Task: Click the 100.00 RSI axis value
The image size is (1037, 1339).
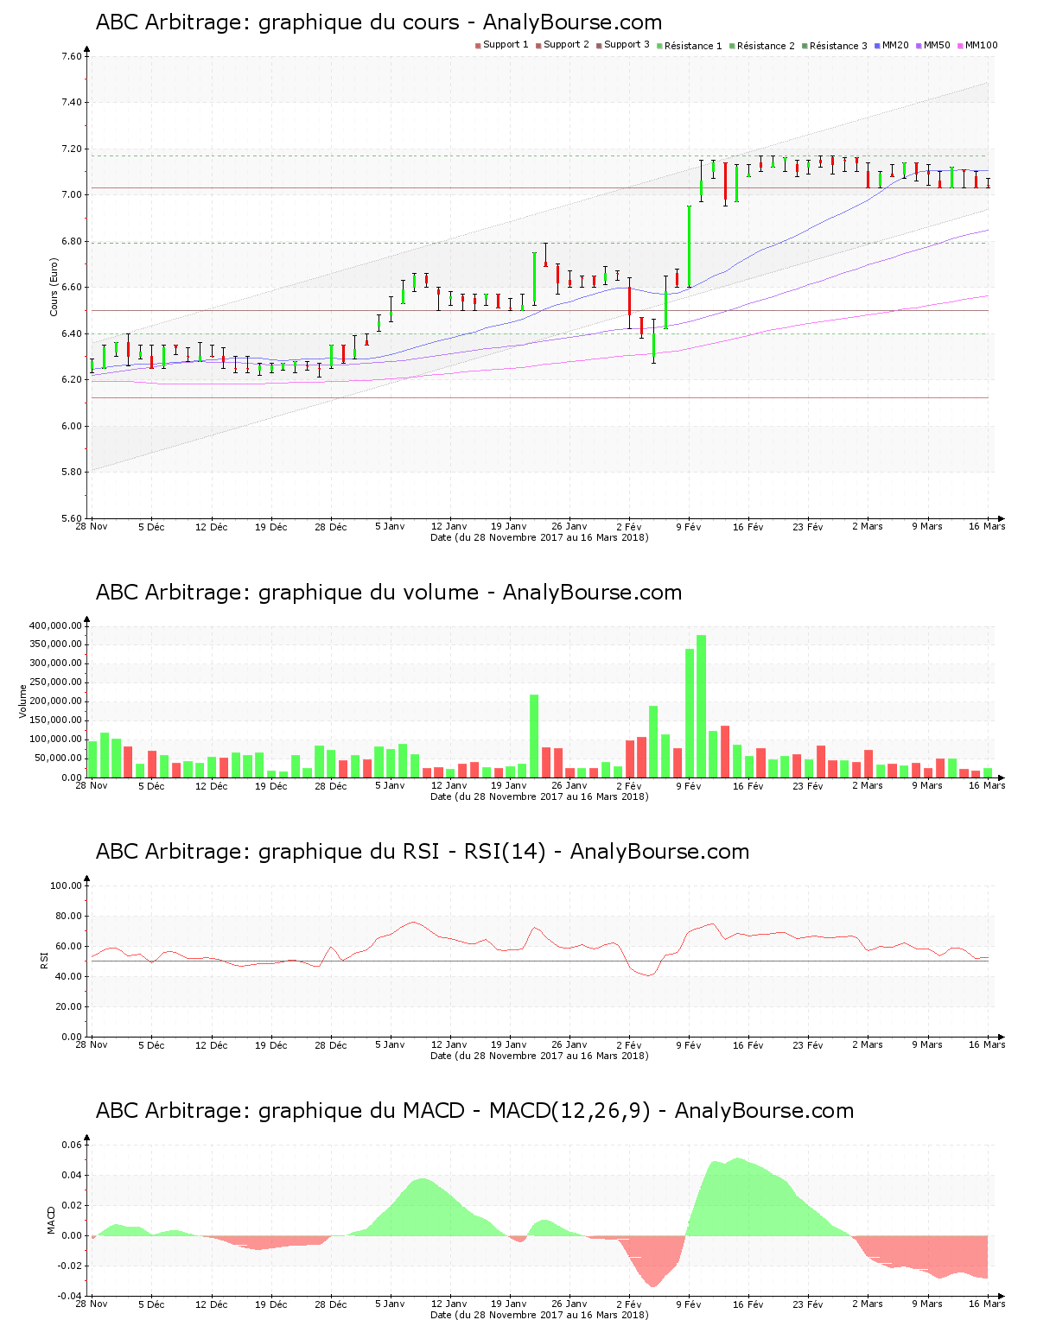Action: tap(66, 885)
